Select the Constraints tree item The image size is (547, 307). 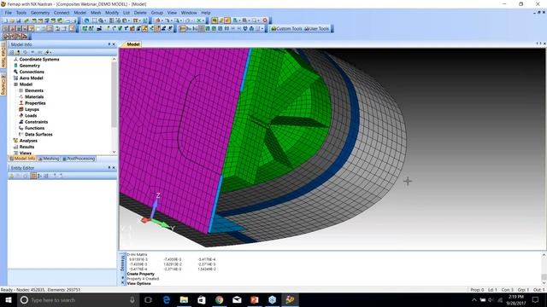coord(36,122)
